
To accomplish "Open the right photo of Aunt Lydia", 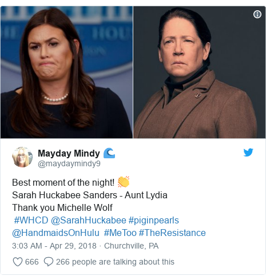I will tap(199, 72).
